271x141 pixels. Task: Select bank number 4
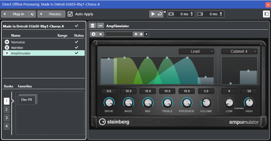[7, 126]
